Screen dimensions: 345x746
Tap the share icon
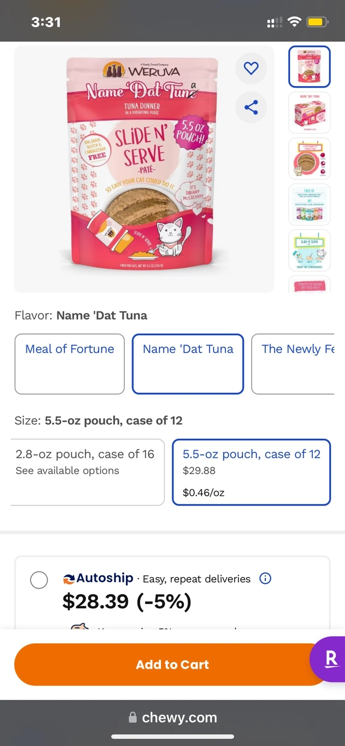pos(251,108)
